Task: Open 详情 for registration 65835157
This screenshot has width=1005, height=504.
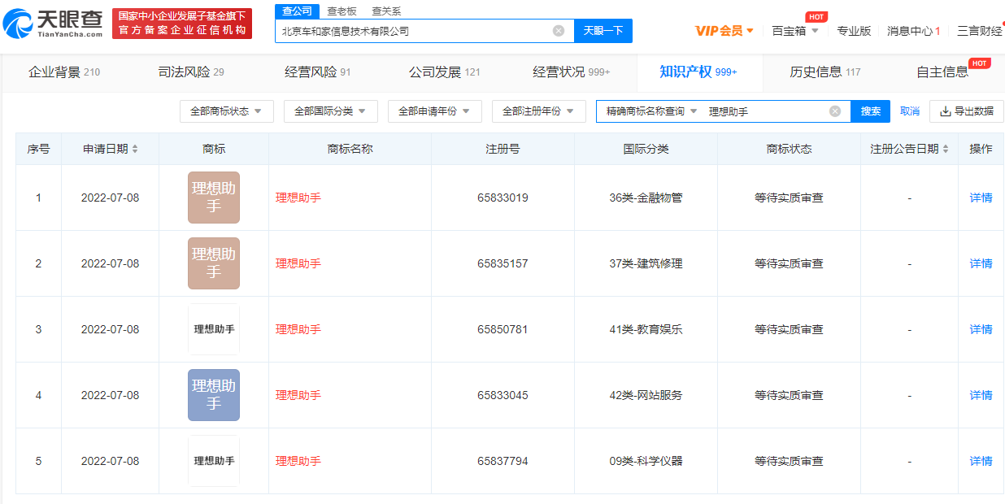Action: [x=981, y=263]
